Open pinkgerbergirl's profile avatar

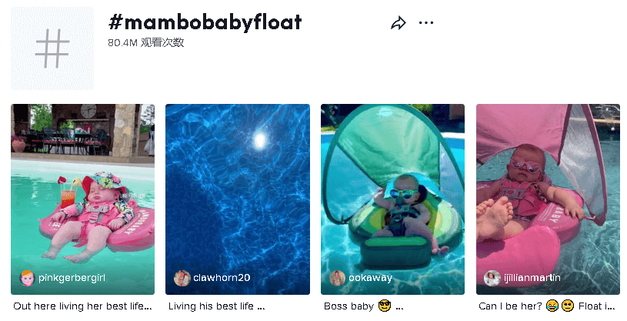tap(27, 278)
